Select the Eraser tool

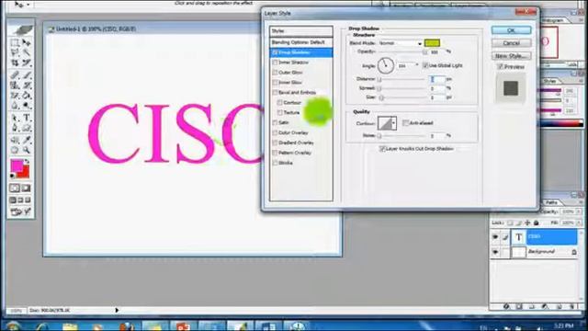(15, 96)
